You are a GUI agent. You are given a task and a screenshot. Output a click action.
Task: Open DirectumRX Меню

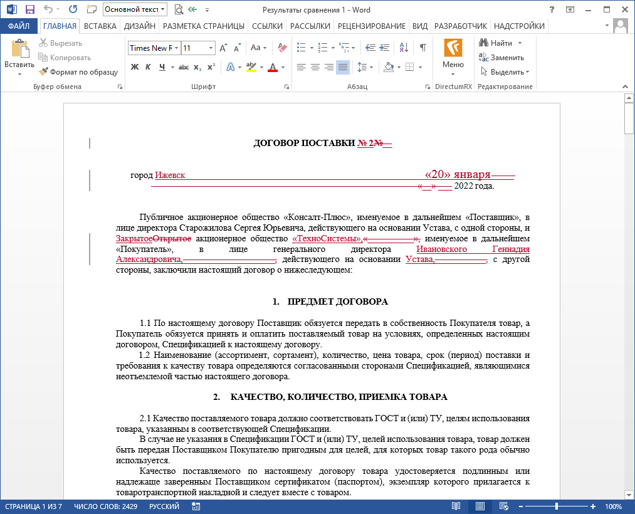(x=453, y=56)
